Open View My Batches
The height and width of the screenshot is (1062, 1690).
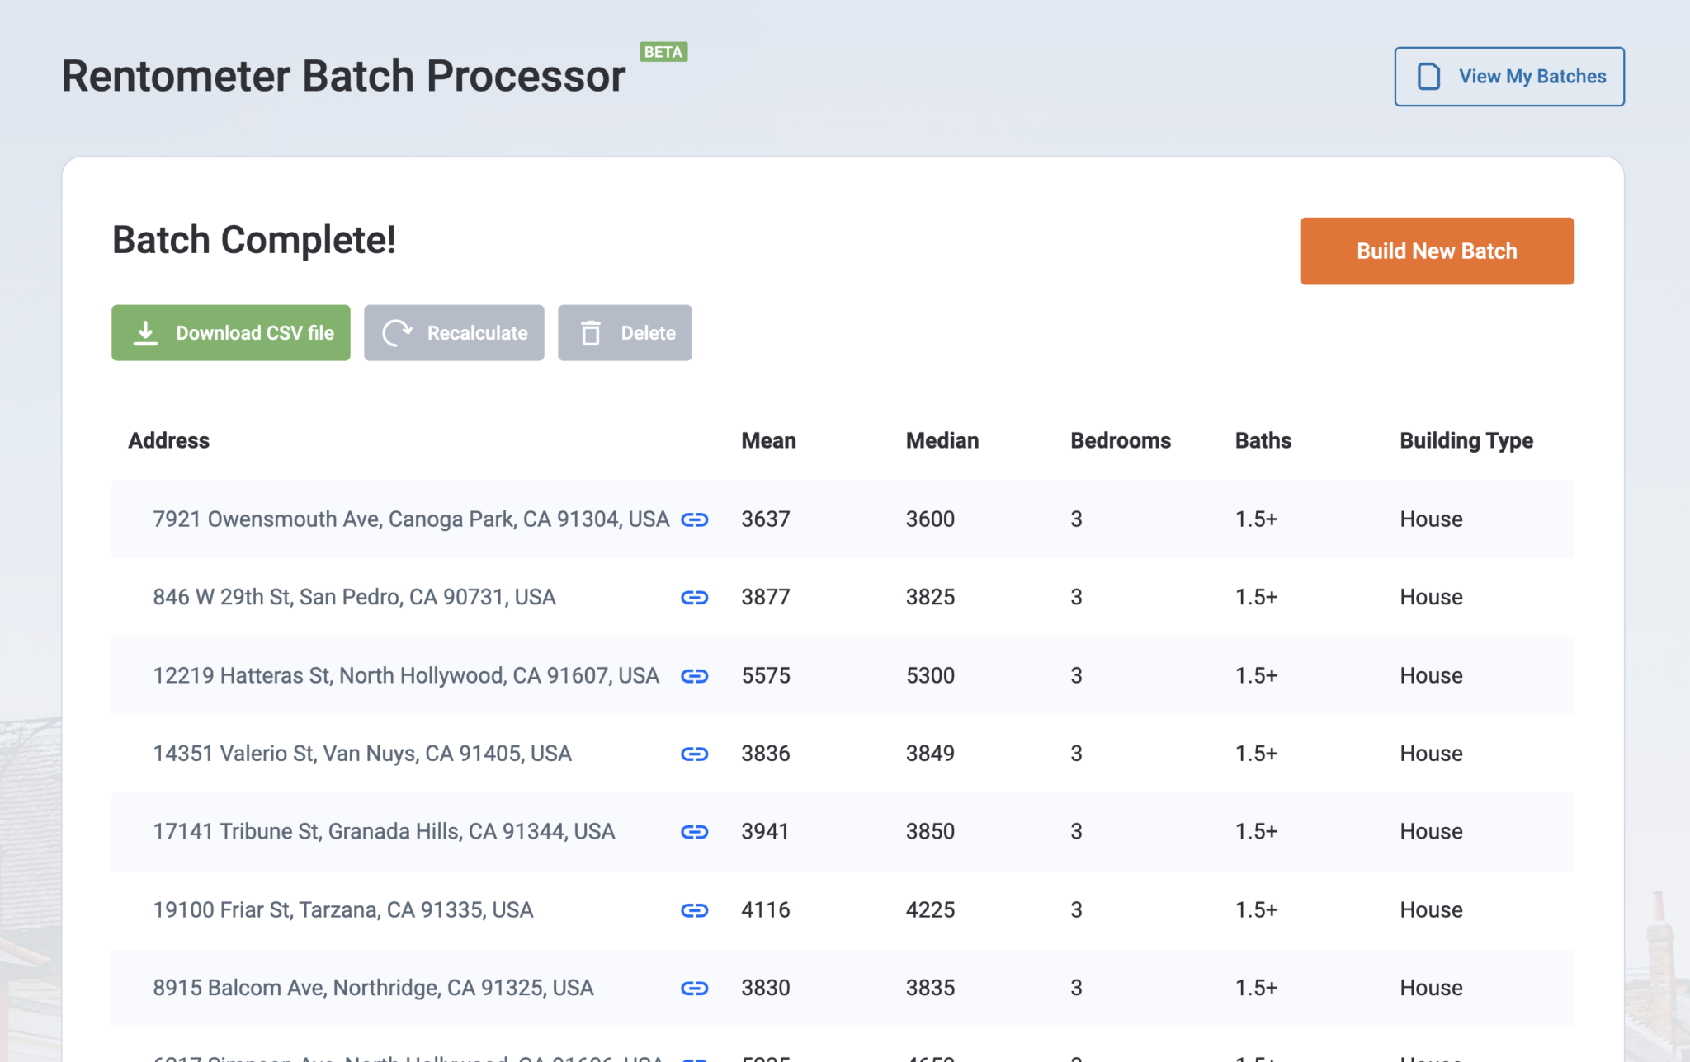[x=1508, y=76]
